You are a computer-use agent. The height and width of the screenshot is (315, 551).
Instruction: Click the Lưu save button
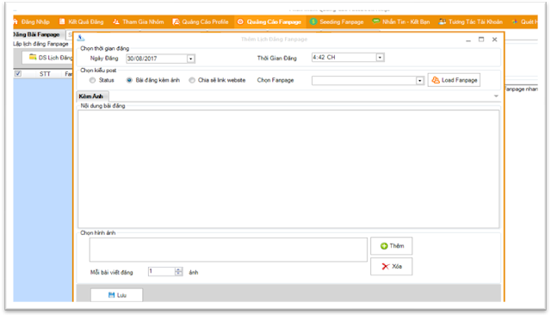(x=117, y=295)
